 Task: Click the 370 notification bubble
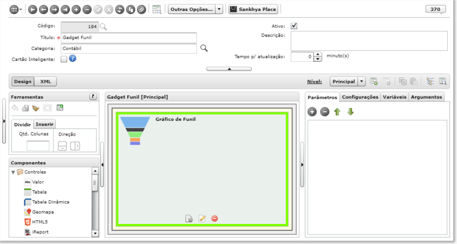click(435, 9)
